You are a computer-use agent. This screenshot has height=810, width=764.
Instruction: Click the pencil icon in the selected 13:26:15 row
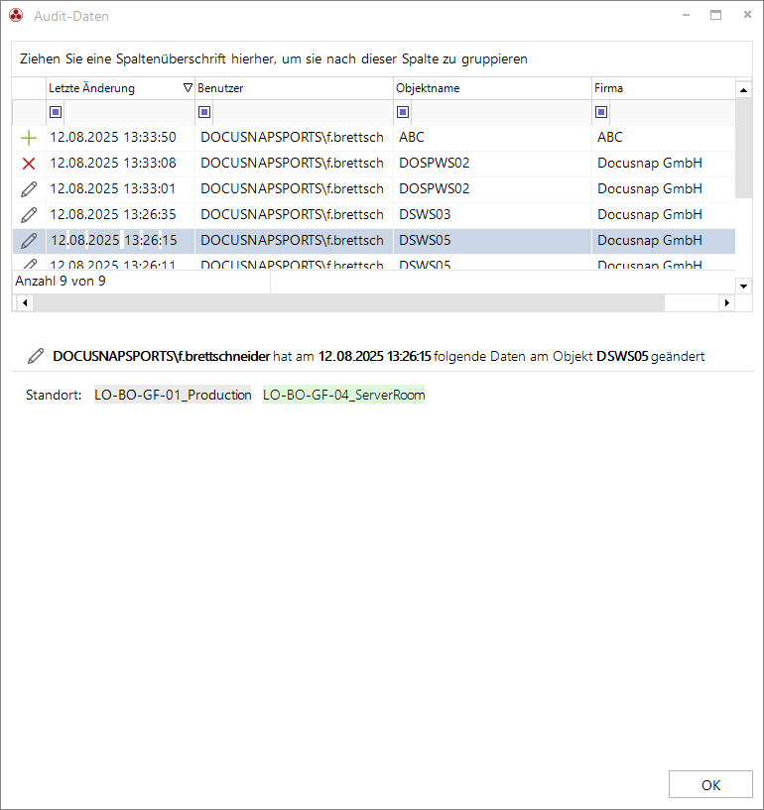pos(29,241)
